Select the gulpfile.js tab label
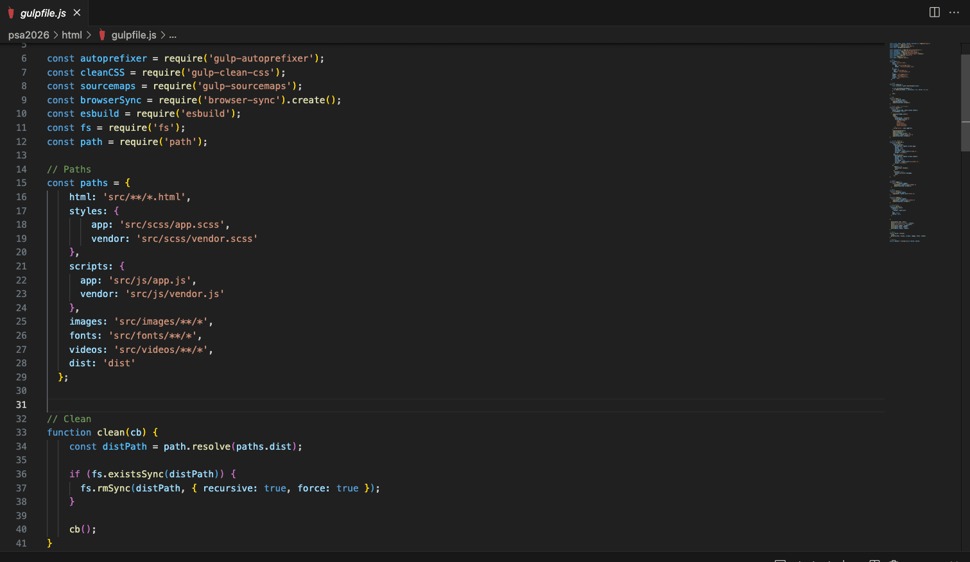The height and width of the screenshot is (562, 970). (x=43, y=13)
